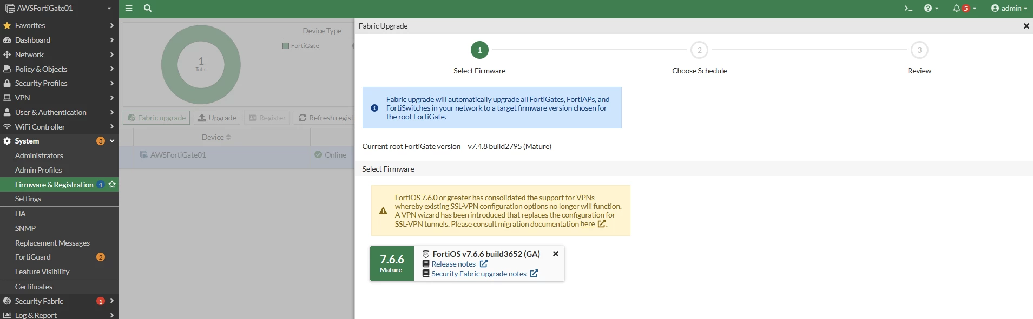
Task: Remove the FortiOS v7.6.6 firmware selection
Action: [x=556, y=254]
